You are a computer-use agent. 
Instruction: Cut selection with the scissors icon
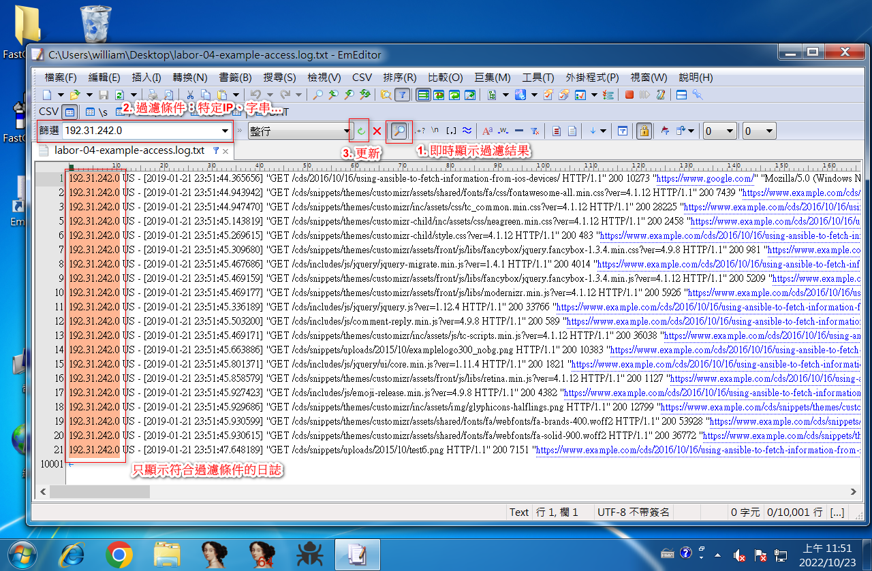point(190,95)
